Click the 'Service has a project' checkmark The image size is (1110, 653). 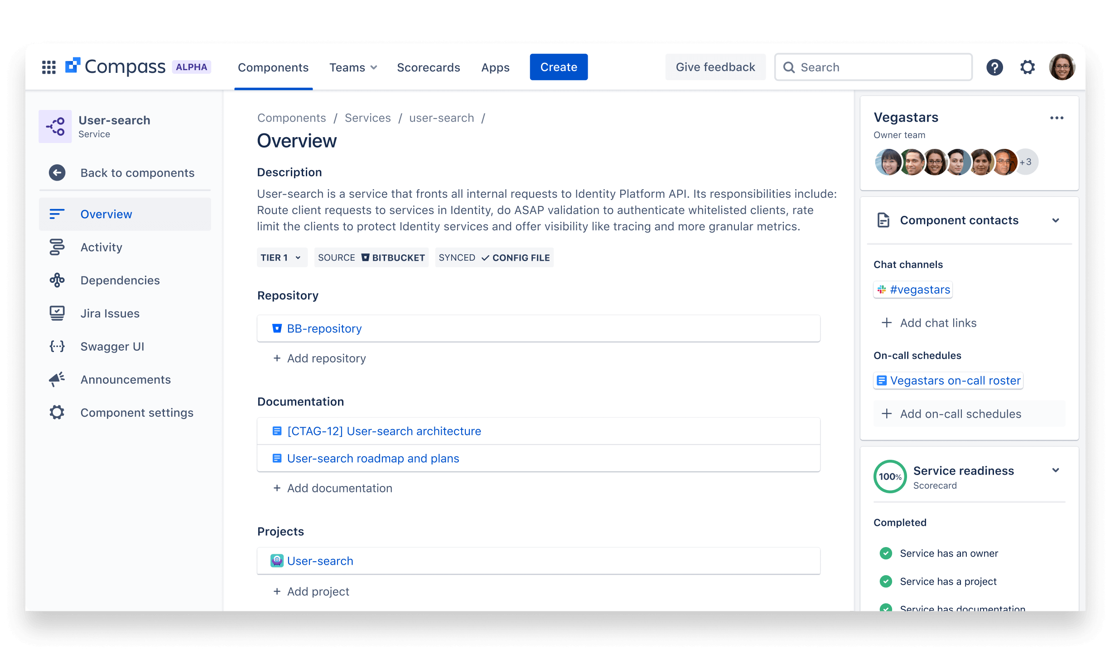886,581
